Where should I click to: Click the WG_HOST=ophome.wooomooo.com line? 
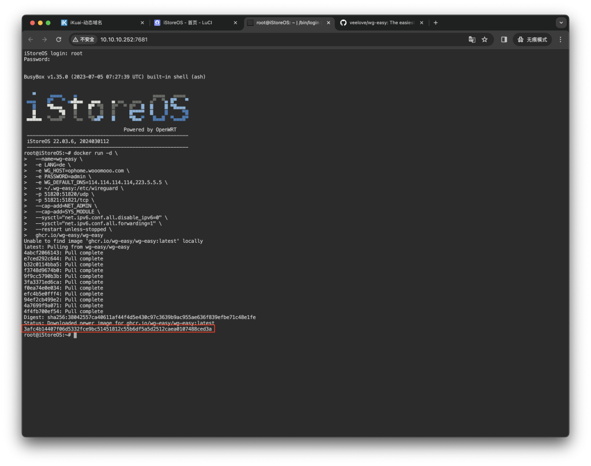click(77, 171)
